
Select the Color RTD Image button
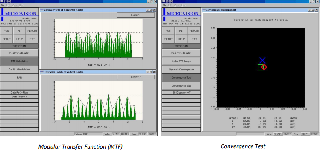click(x=182, y=61)
